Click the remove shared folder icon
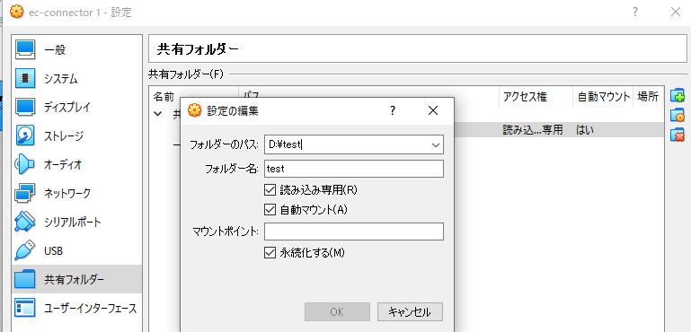 (x=678, y=135)
